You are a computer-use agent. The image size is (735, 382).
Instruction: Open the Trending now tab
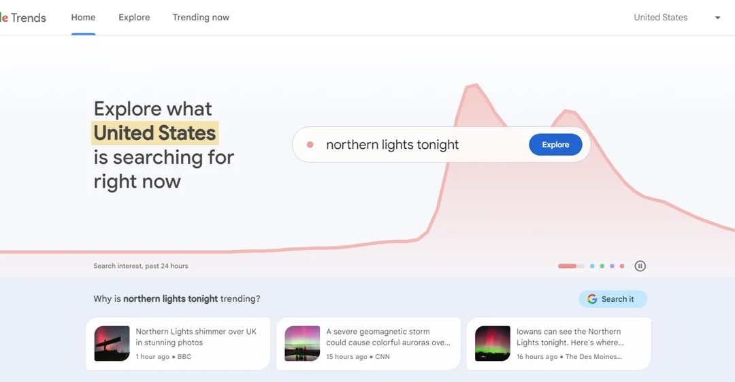pyautogui.click(x=201, y=18)
